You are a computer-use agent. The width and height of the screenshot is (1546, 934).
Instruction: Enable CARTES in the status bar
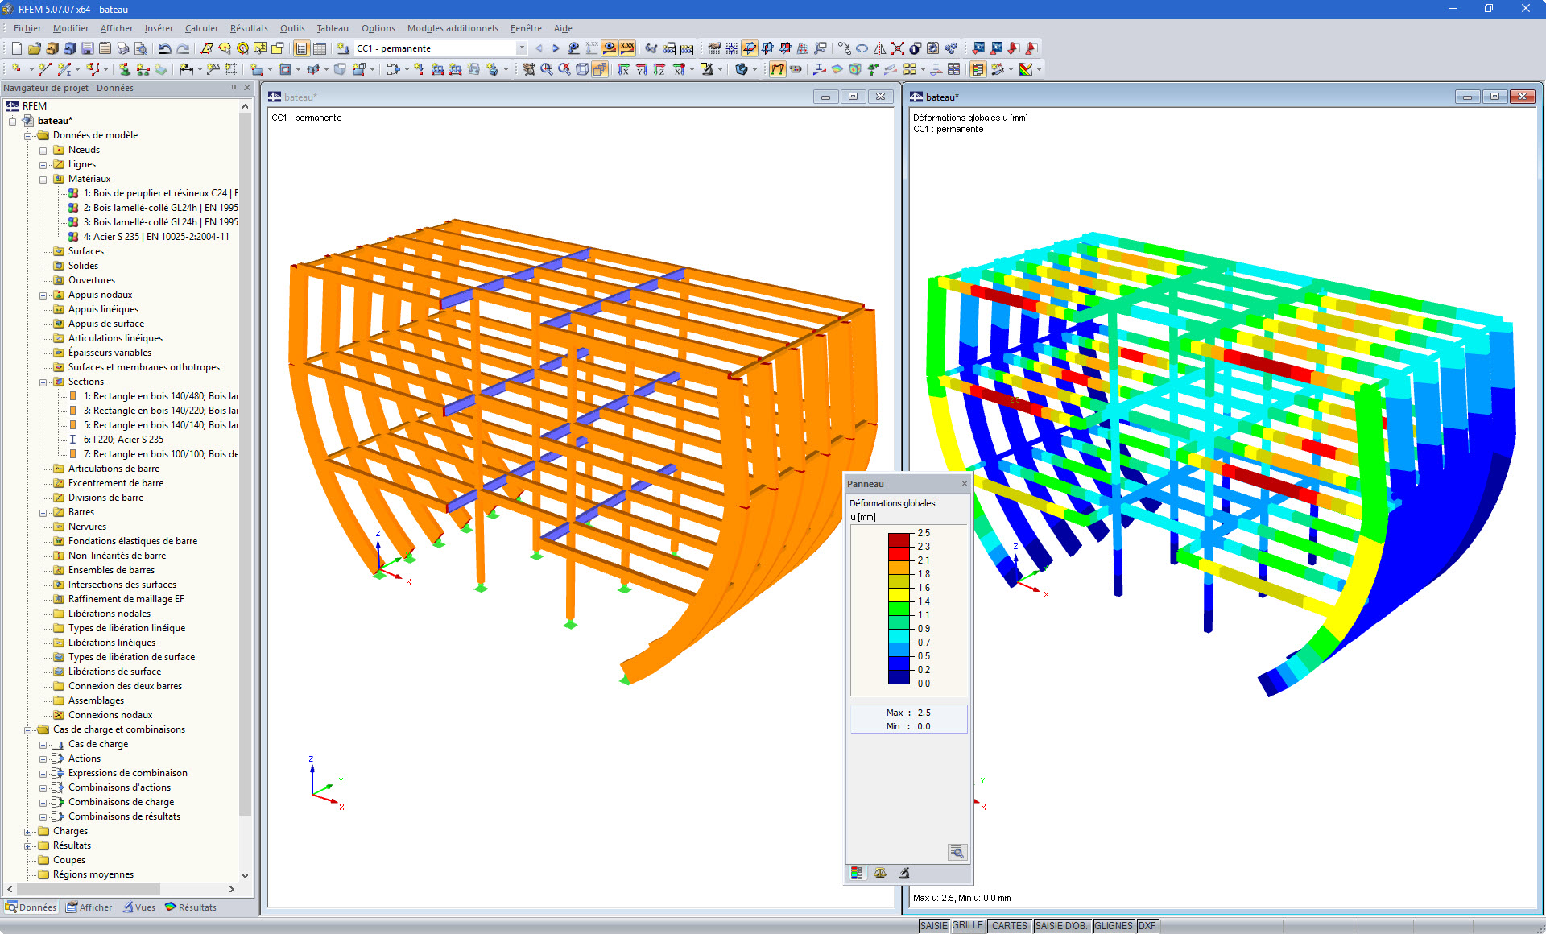pyautogui.click(x=1010, y=926)
